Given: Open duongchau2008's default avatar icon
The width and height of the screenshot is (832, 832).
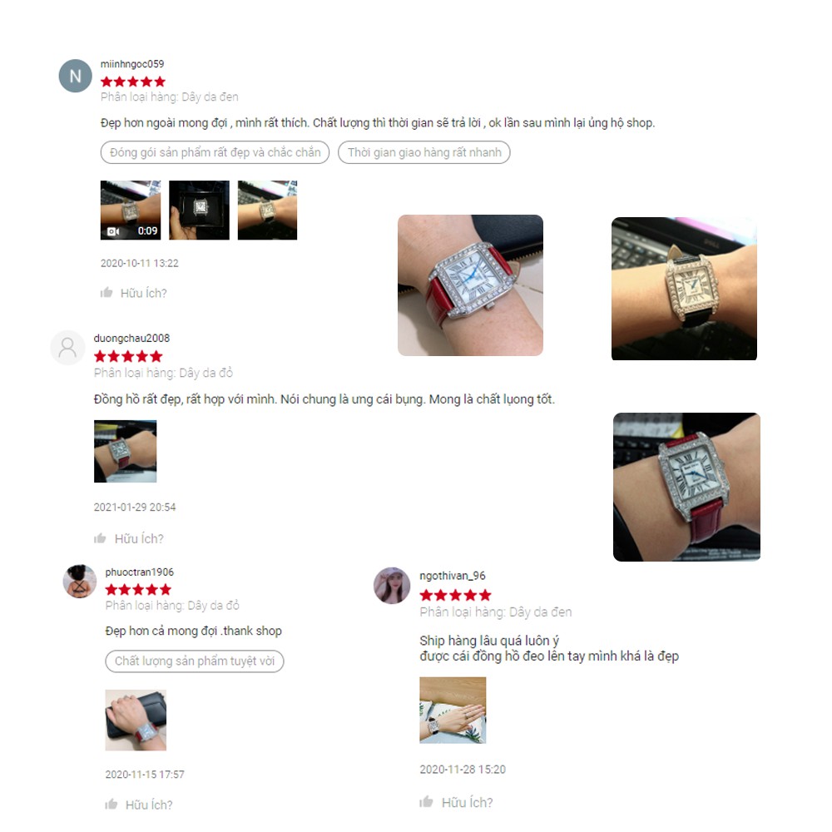Looking at the screenshot, I should click(x=68, y=348).
